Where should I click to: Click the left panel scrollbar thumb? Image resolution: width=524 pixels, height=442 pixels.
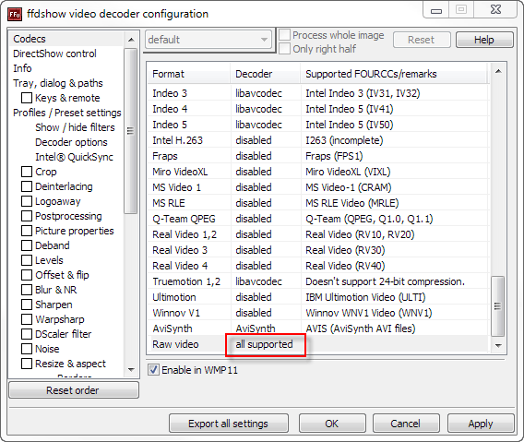tap(131, 131)
